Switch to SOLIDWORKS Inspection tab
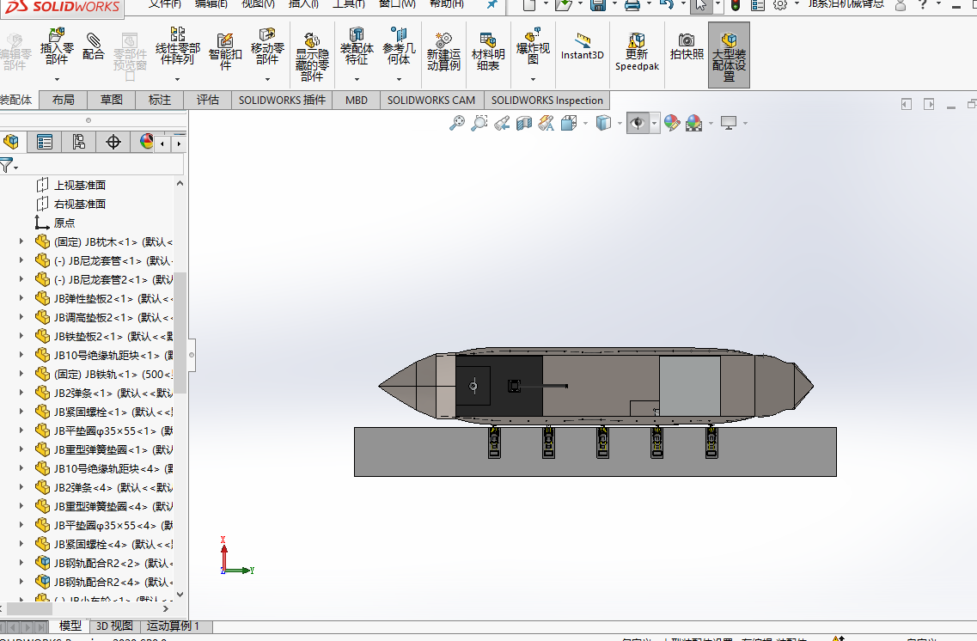 [547, 100]
